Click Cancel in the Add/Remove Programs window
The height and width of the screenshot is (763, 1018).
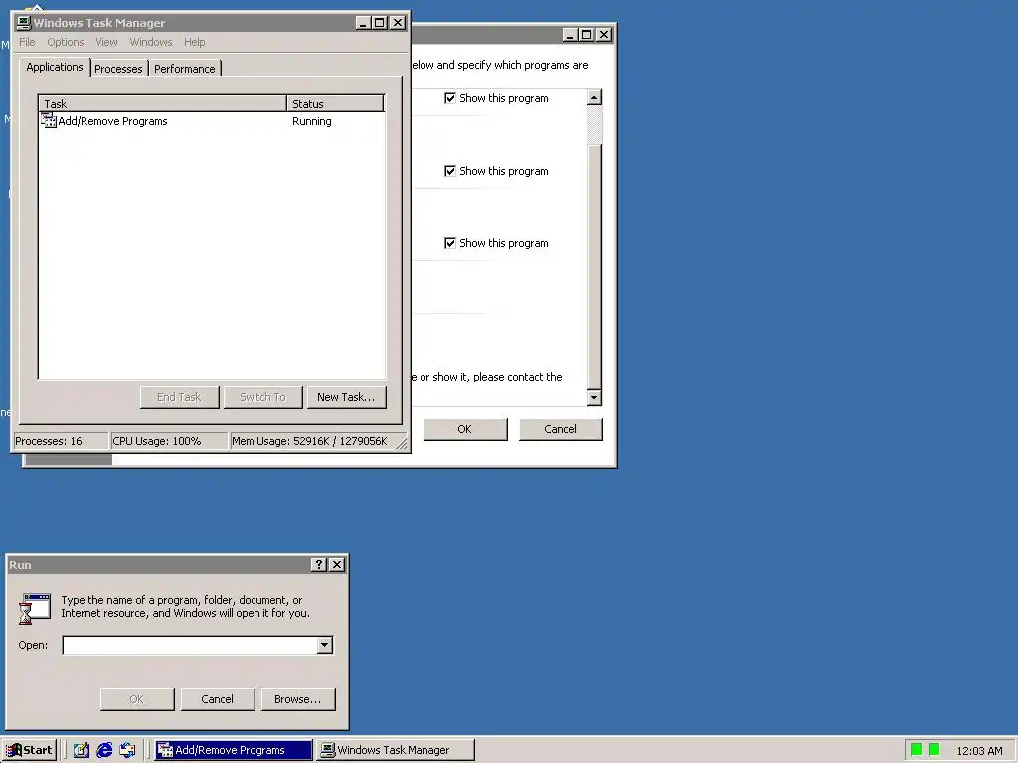coord(561,429)
